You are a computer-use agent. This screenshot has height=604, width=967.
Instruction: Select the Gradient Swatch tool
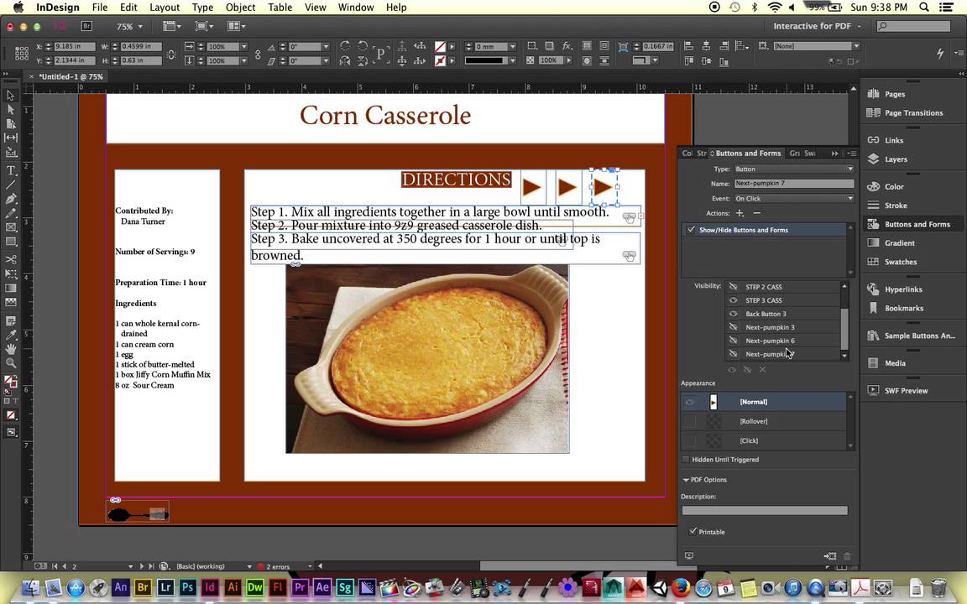[10, 288]
